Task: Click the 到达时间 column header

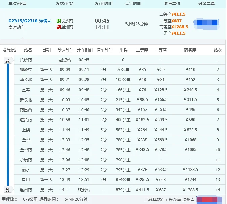Action: point(65,50)
